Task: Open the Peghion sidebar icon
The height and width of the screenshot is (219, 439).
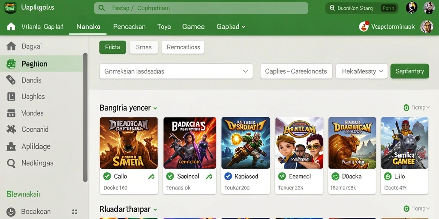Action: 11,64
